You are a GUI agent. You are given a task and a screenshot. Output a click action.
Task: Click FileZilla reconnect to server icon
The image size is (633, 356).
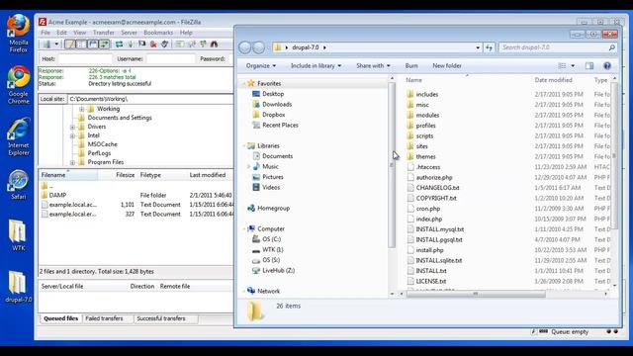(164, 44)
